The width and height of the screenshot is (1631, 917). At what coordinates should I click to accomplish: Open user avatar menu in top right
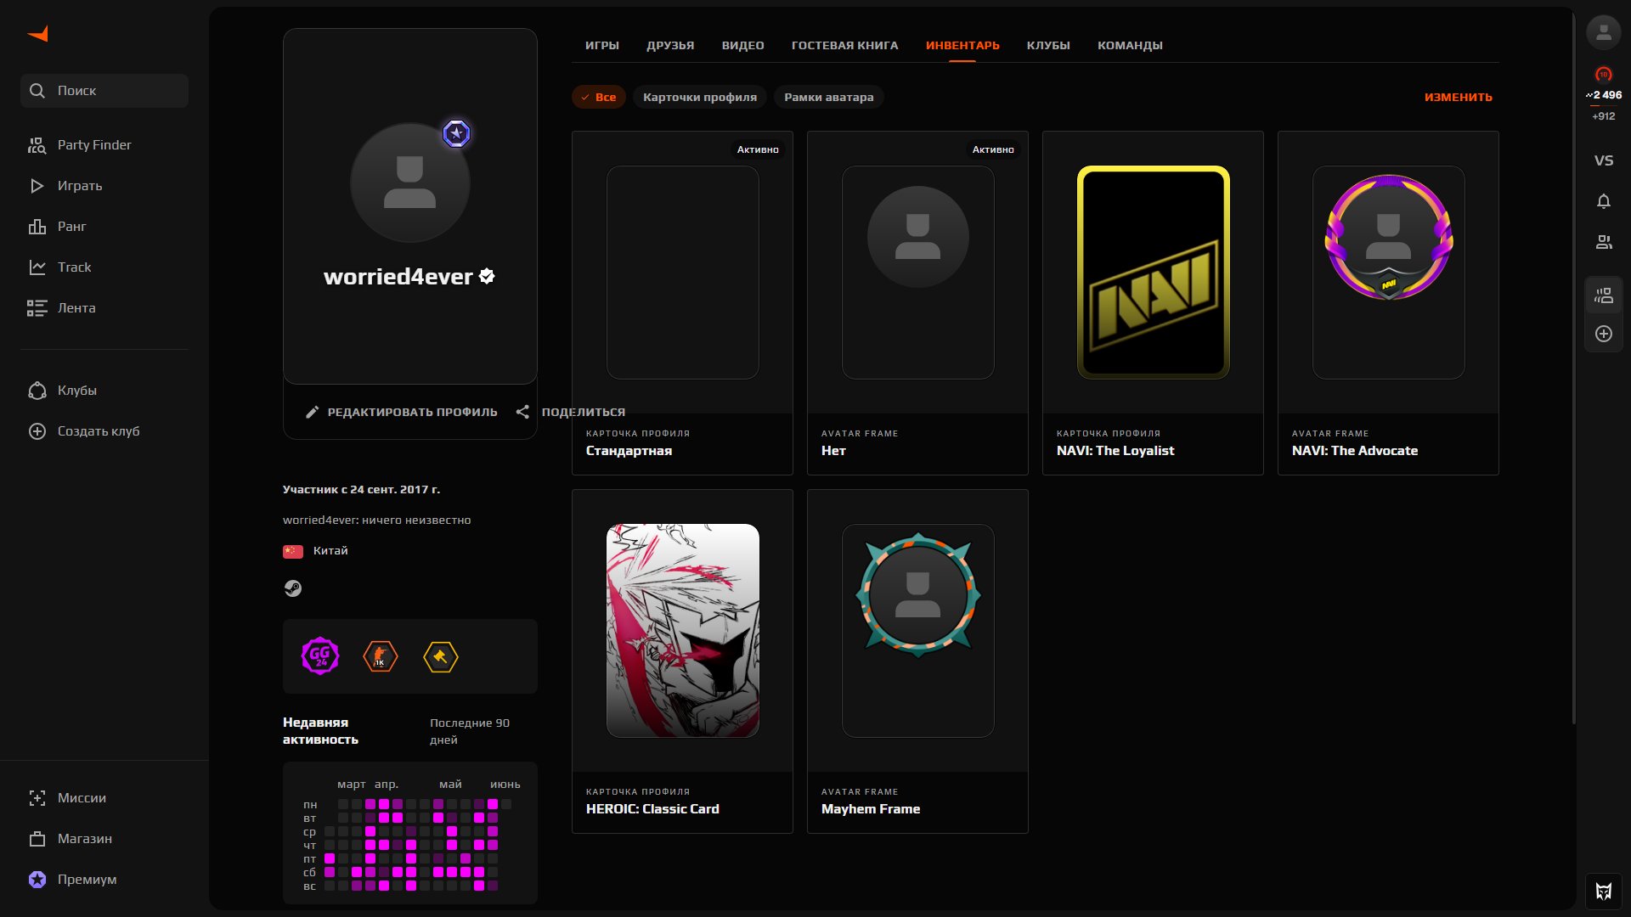[x=1604, y=33]
